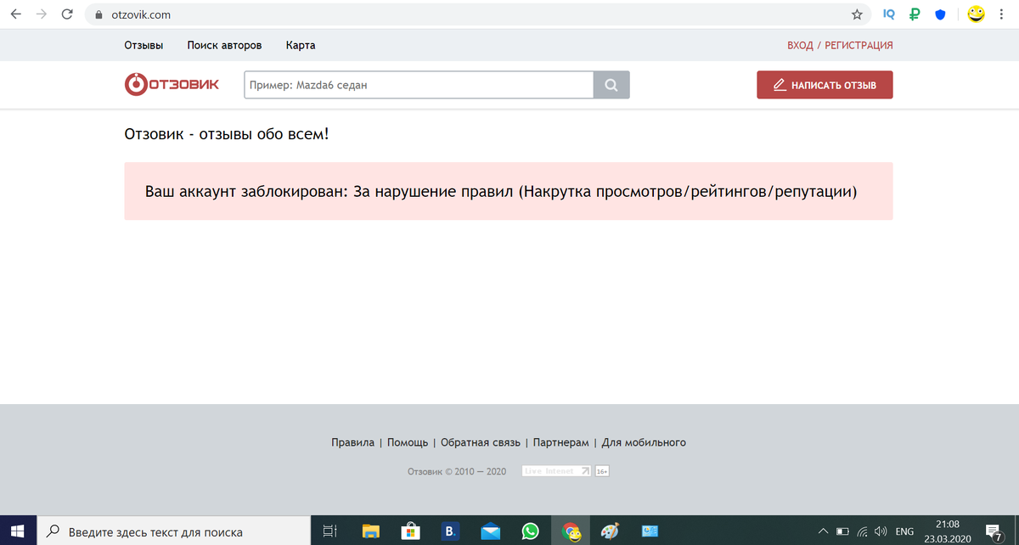Open Paint palette app from taskbar

pos(611,531)
